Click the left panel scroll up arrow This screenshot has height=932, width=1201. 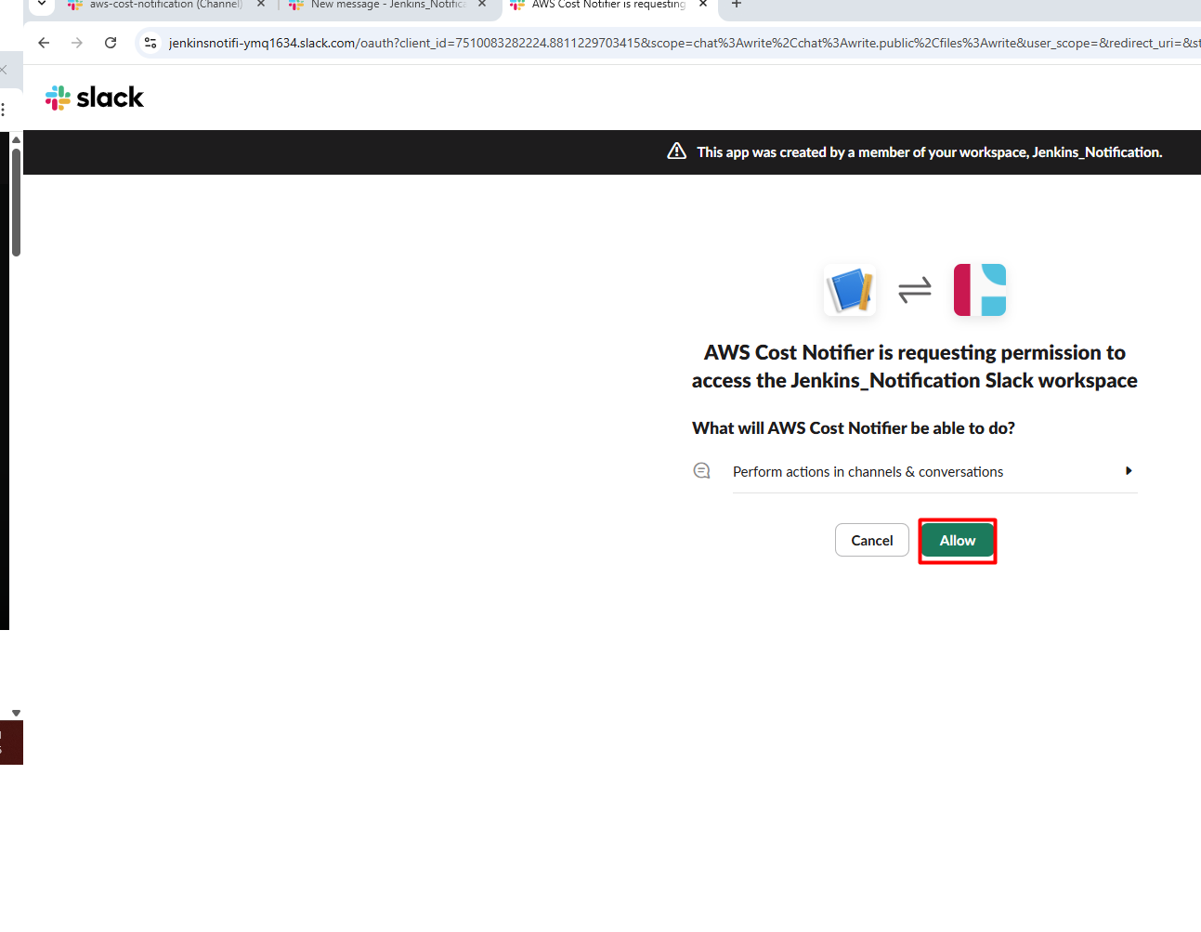pos(16,139)
